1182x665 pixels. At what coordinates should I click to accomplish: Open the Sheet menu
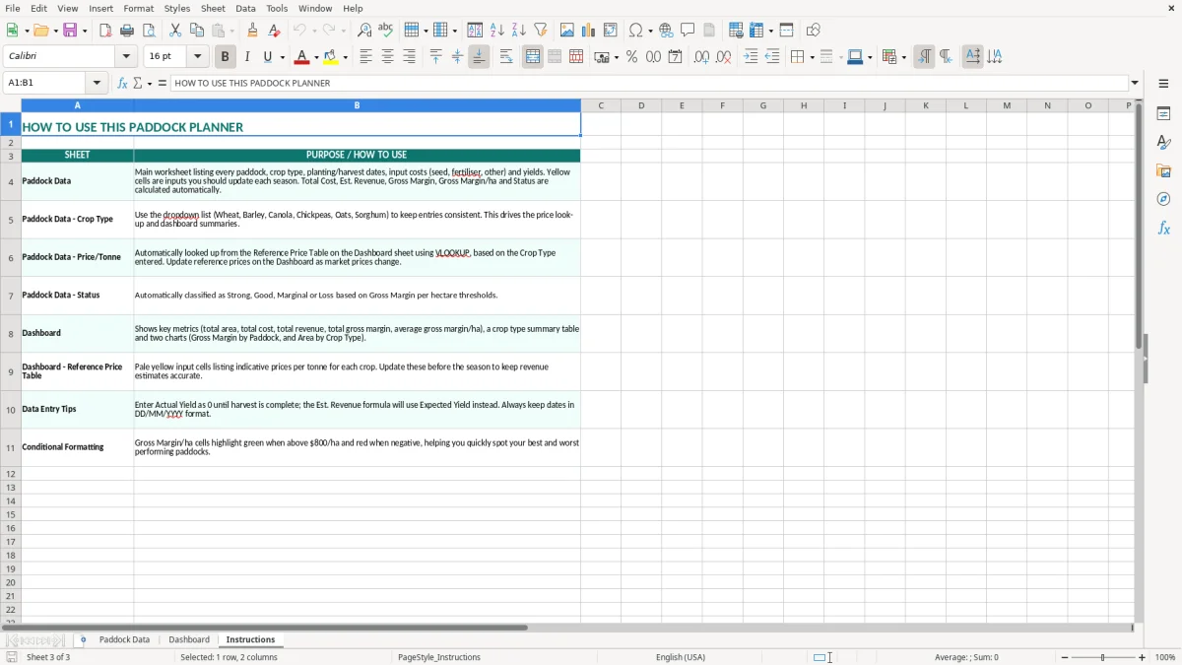point(213,8)
